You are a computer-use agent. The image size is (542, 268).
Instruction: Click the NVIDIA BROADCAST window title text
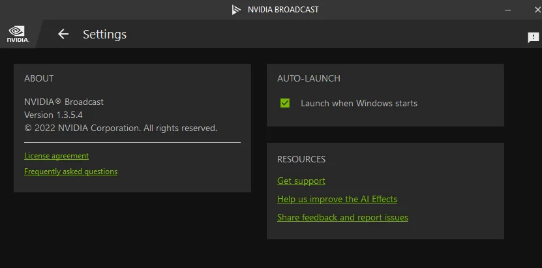click(283, 10)
